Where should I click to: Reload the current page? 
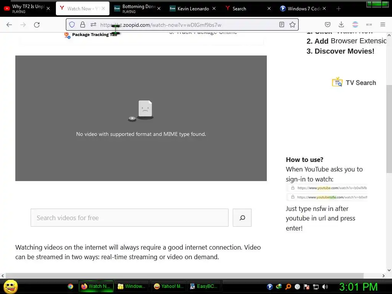37,25
